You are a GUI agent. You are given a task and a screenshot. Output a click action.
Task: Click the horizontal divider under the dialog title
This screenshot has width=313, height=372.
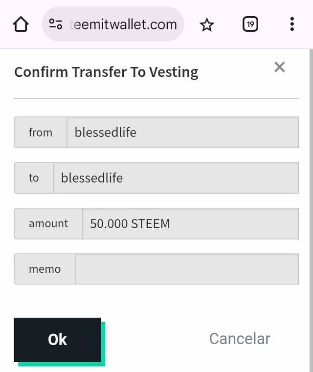tap(156, 99)
